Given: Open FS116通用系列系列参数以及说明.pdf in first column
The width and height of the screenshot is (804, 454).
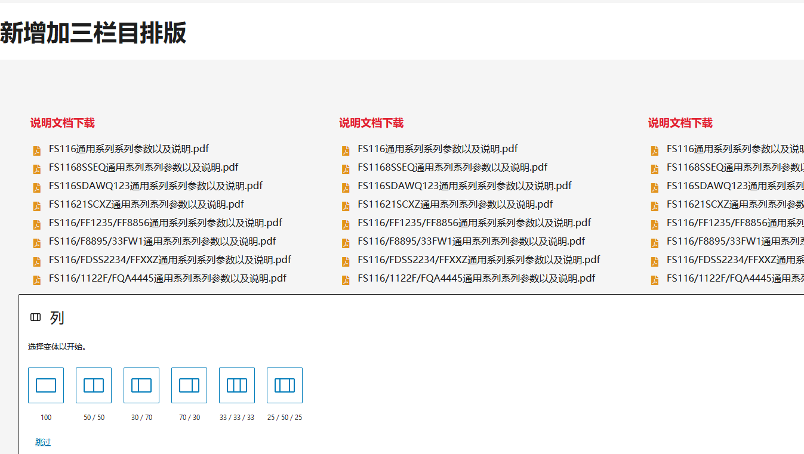Looking at the screenshot, I should pyautogui.click(x=128, y=148).
